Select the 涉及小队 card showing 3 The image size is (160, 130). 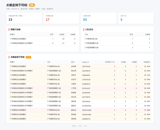click(136, 18)
